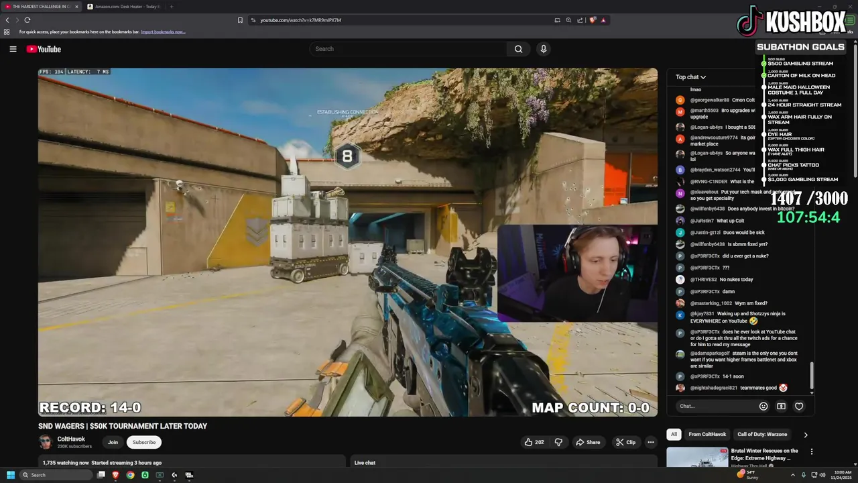Screen dimensions: 858x483
Task: Join the ColtHavok channel membership
Action: (x=113, y=442)
